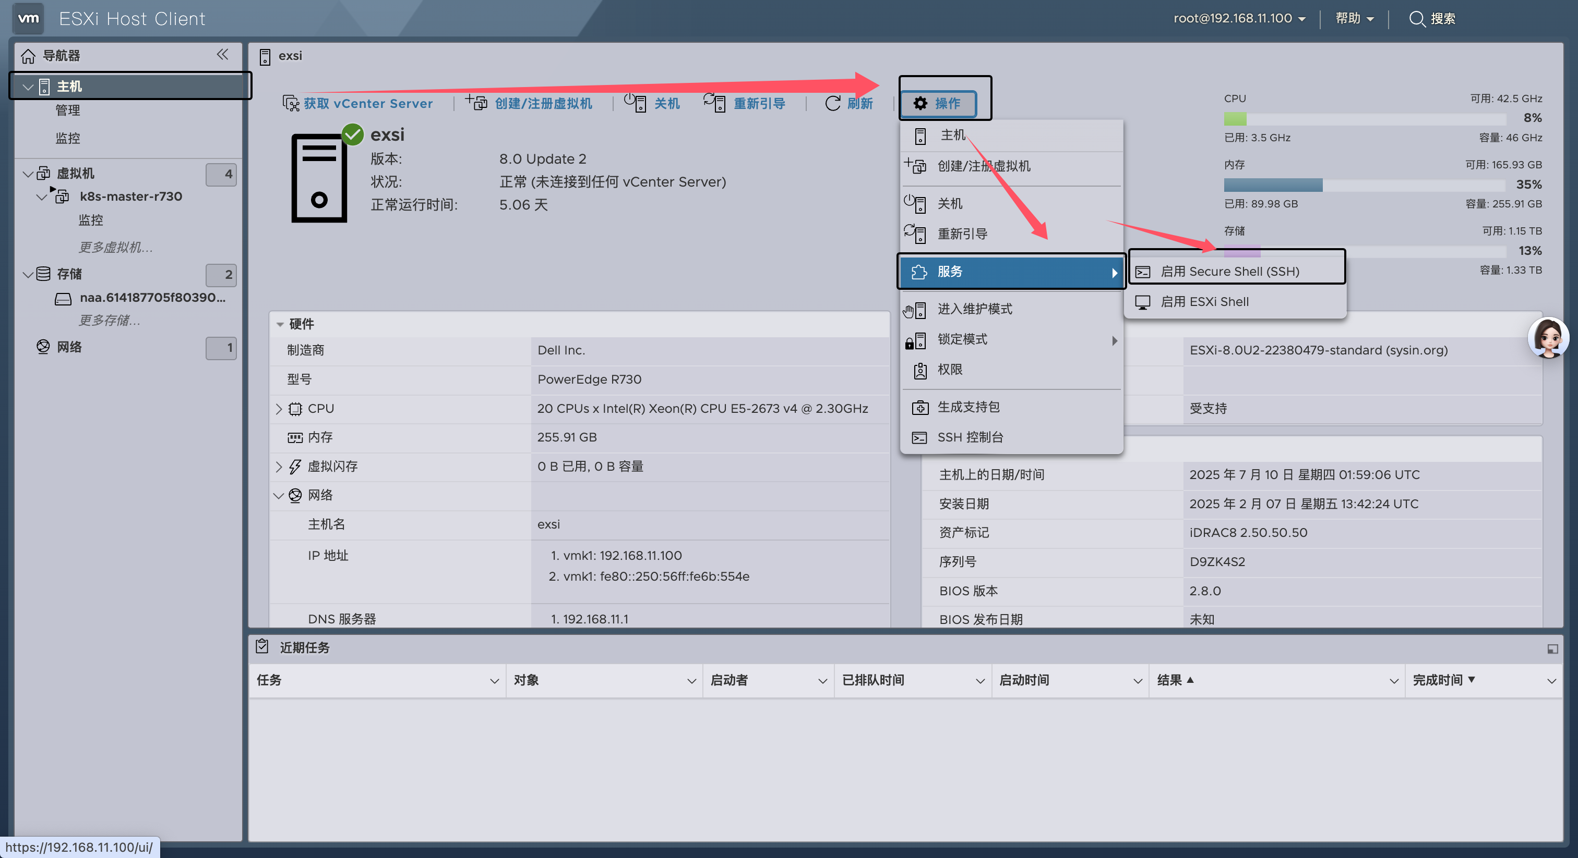
Task: Collapse the navigator panel with double chevron
Action: [x=222, y=54]
